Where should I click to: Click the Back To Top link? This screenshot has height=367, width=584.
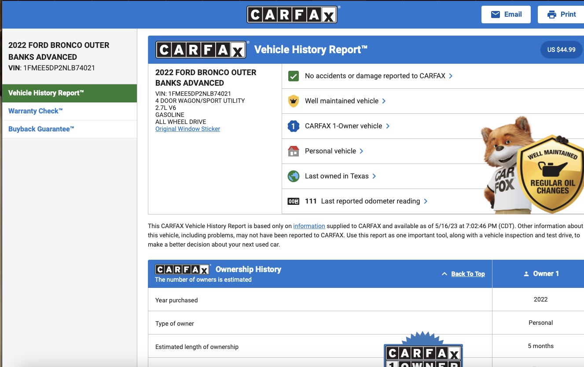(x=468, y=274)
